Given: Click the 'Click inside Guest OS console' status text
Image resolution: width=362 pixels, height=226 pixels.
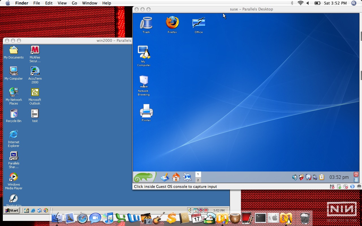Looking at the screenshot, I should click(x=175, y=187).
